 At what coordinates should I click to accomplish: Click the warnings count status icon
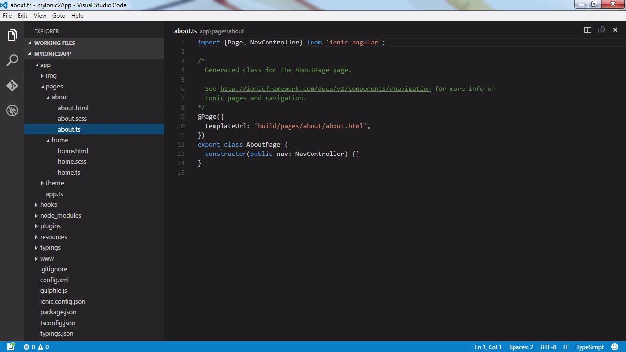44,347
